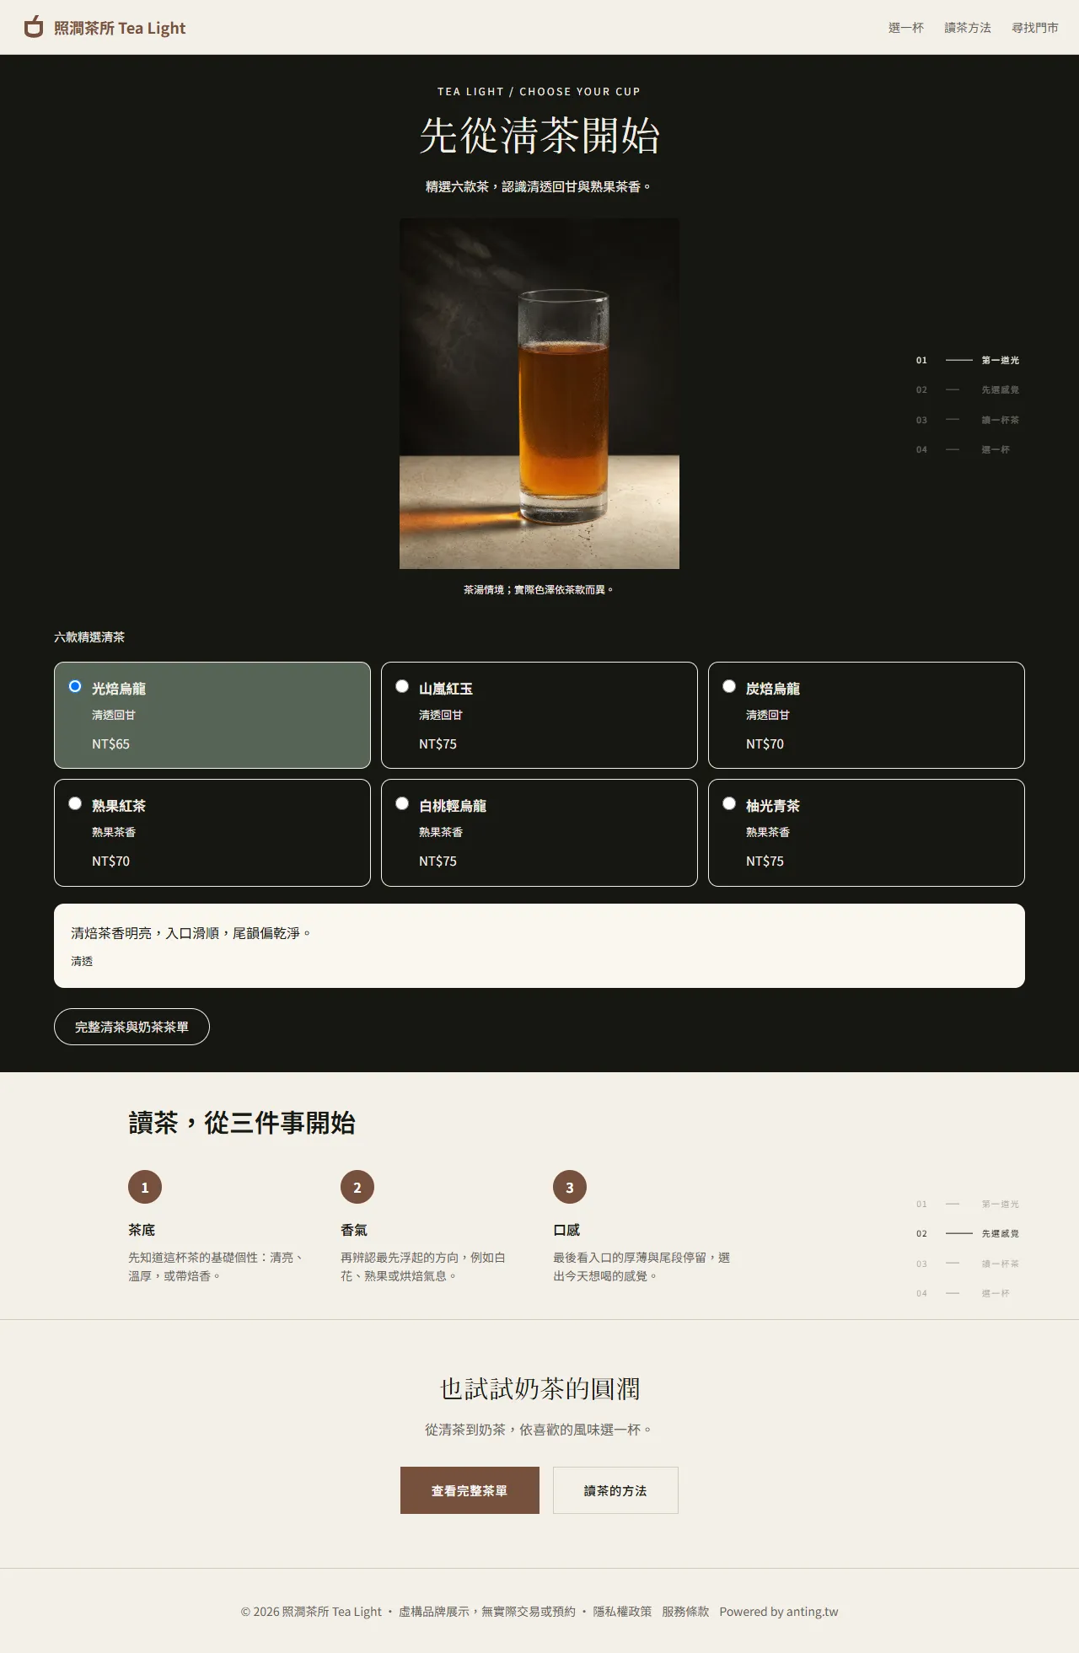Click the 六款精選清茶 label

89,637
